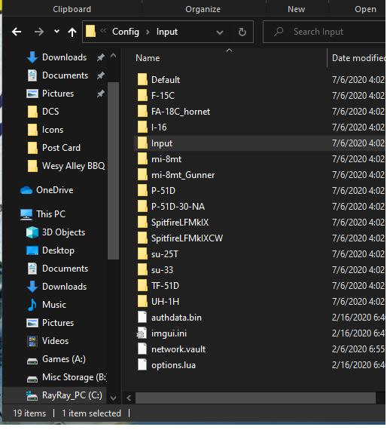Select the FA-18C_hornet folder
The width and height of the screenshot is (390, 430).
pyautogui.click(x=174, y=112)
